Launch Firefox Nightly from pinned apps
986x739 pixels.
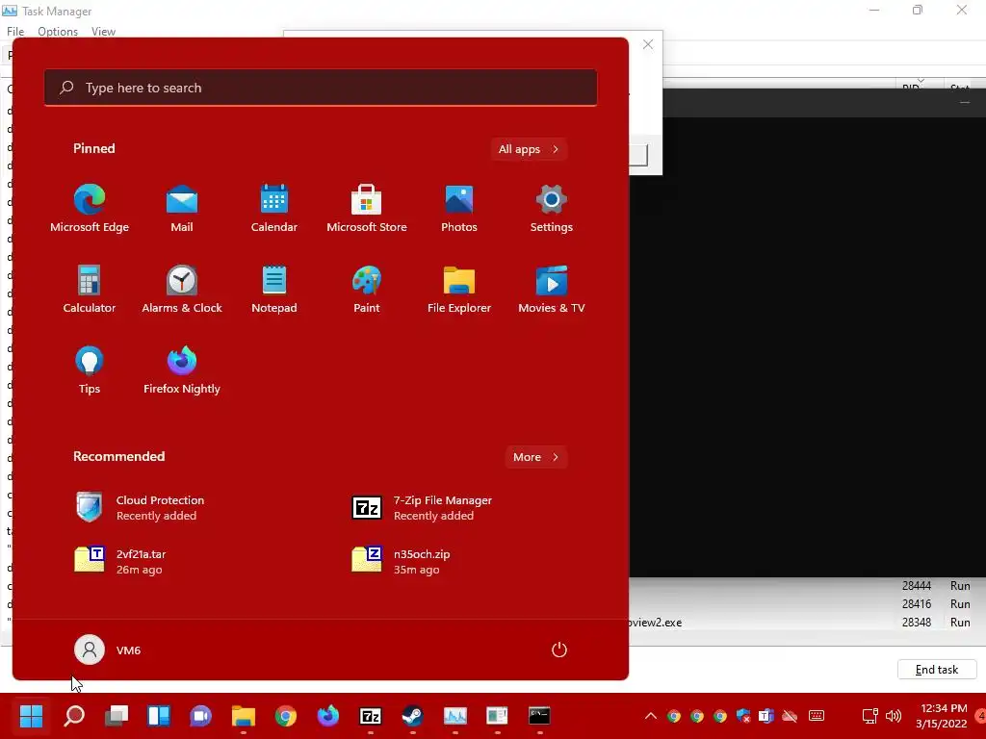(x=182, y=370)
